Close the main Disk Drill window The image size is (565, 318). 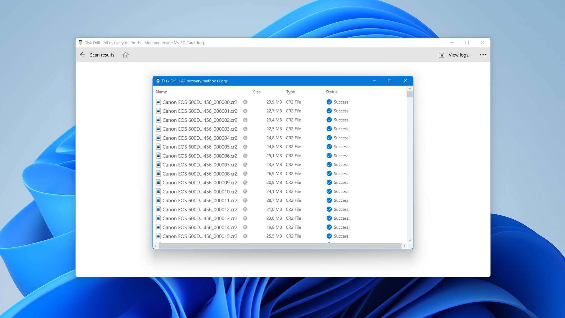click(483, 43)
